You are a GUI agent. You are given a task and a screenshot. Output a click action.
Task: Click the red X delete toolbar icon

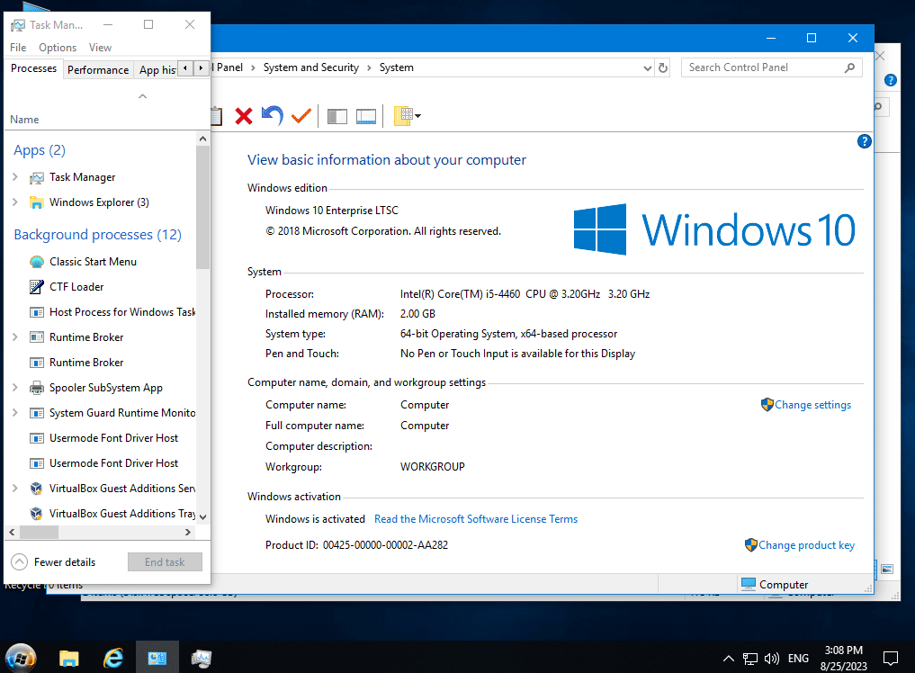243,115
